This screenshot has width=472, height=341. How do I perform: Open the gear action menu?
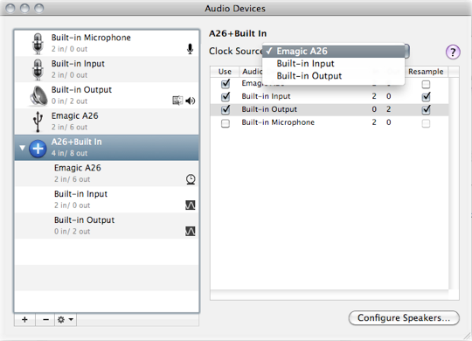pos(66,320)
